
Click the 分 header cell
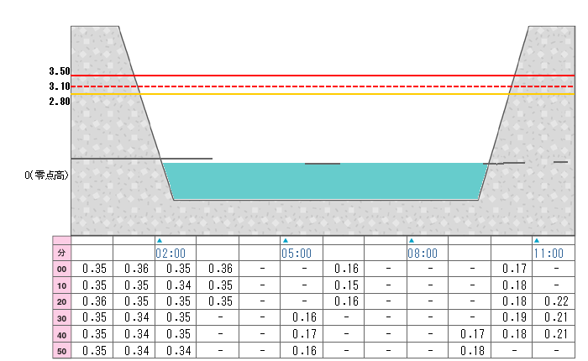(x=60, y=252)
